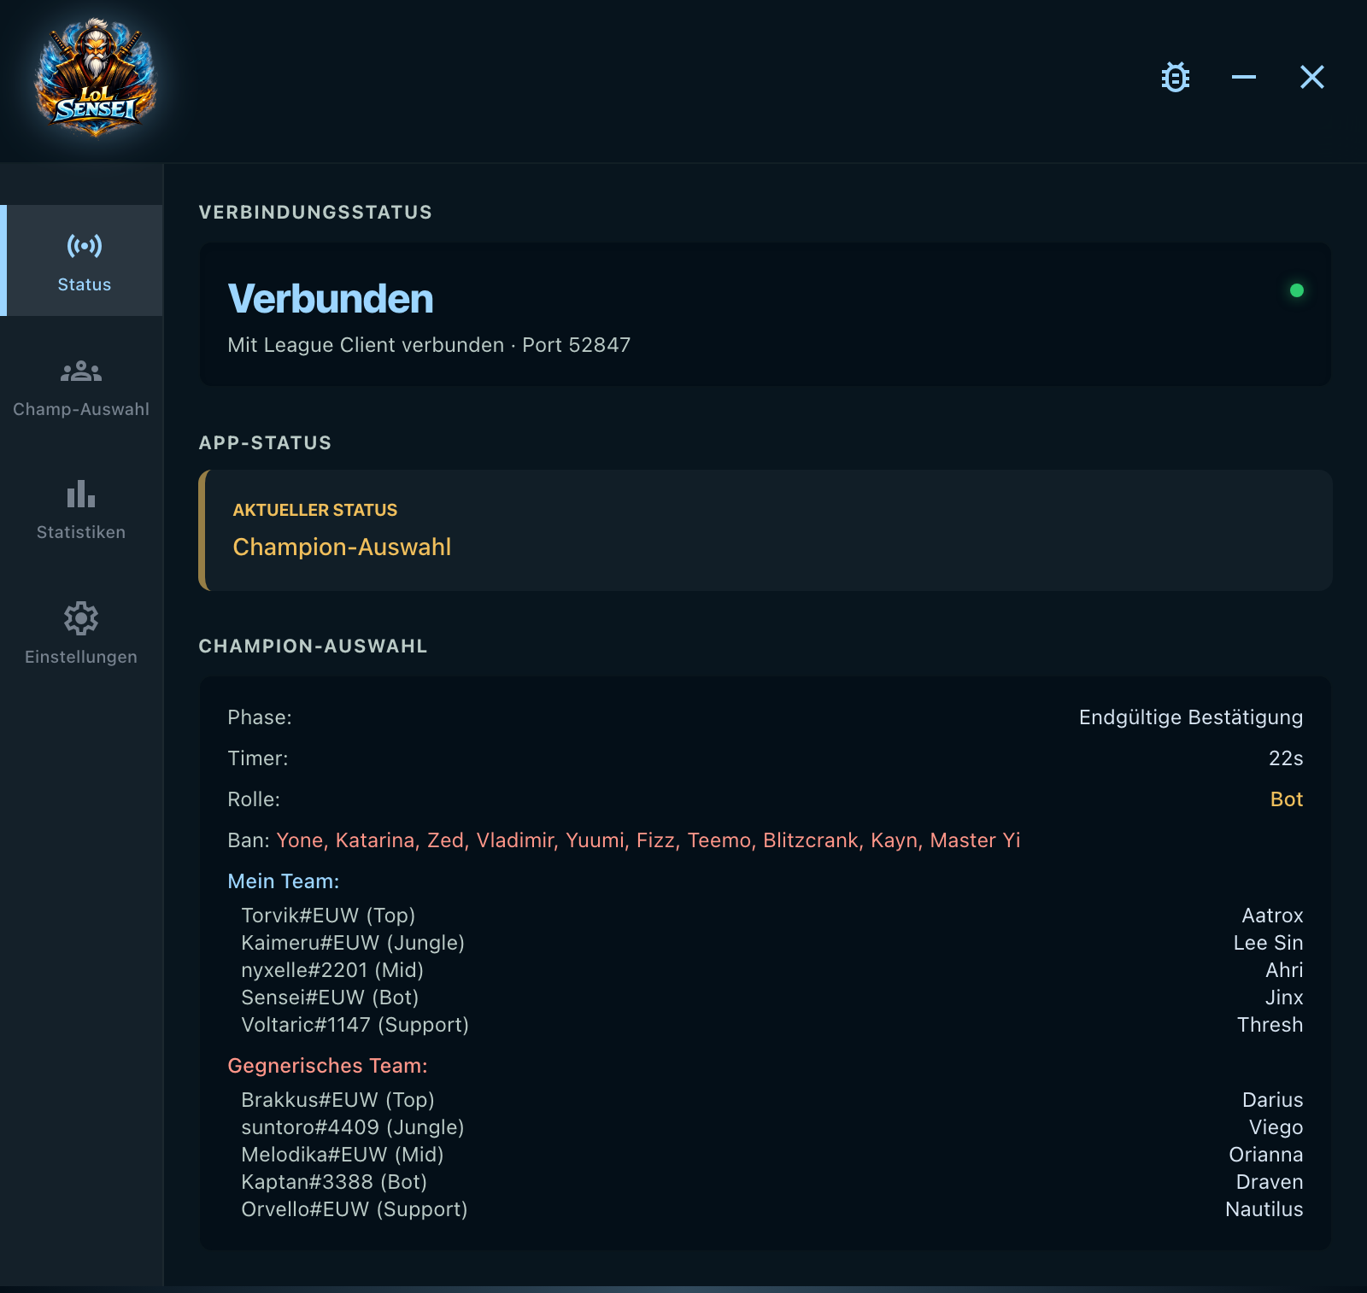The image size is (1367, 1293).
Task: Click the banned champion Blitzcrank
Action: pyautogui.click(x=810, y=840)
